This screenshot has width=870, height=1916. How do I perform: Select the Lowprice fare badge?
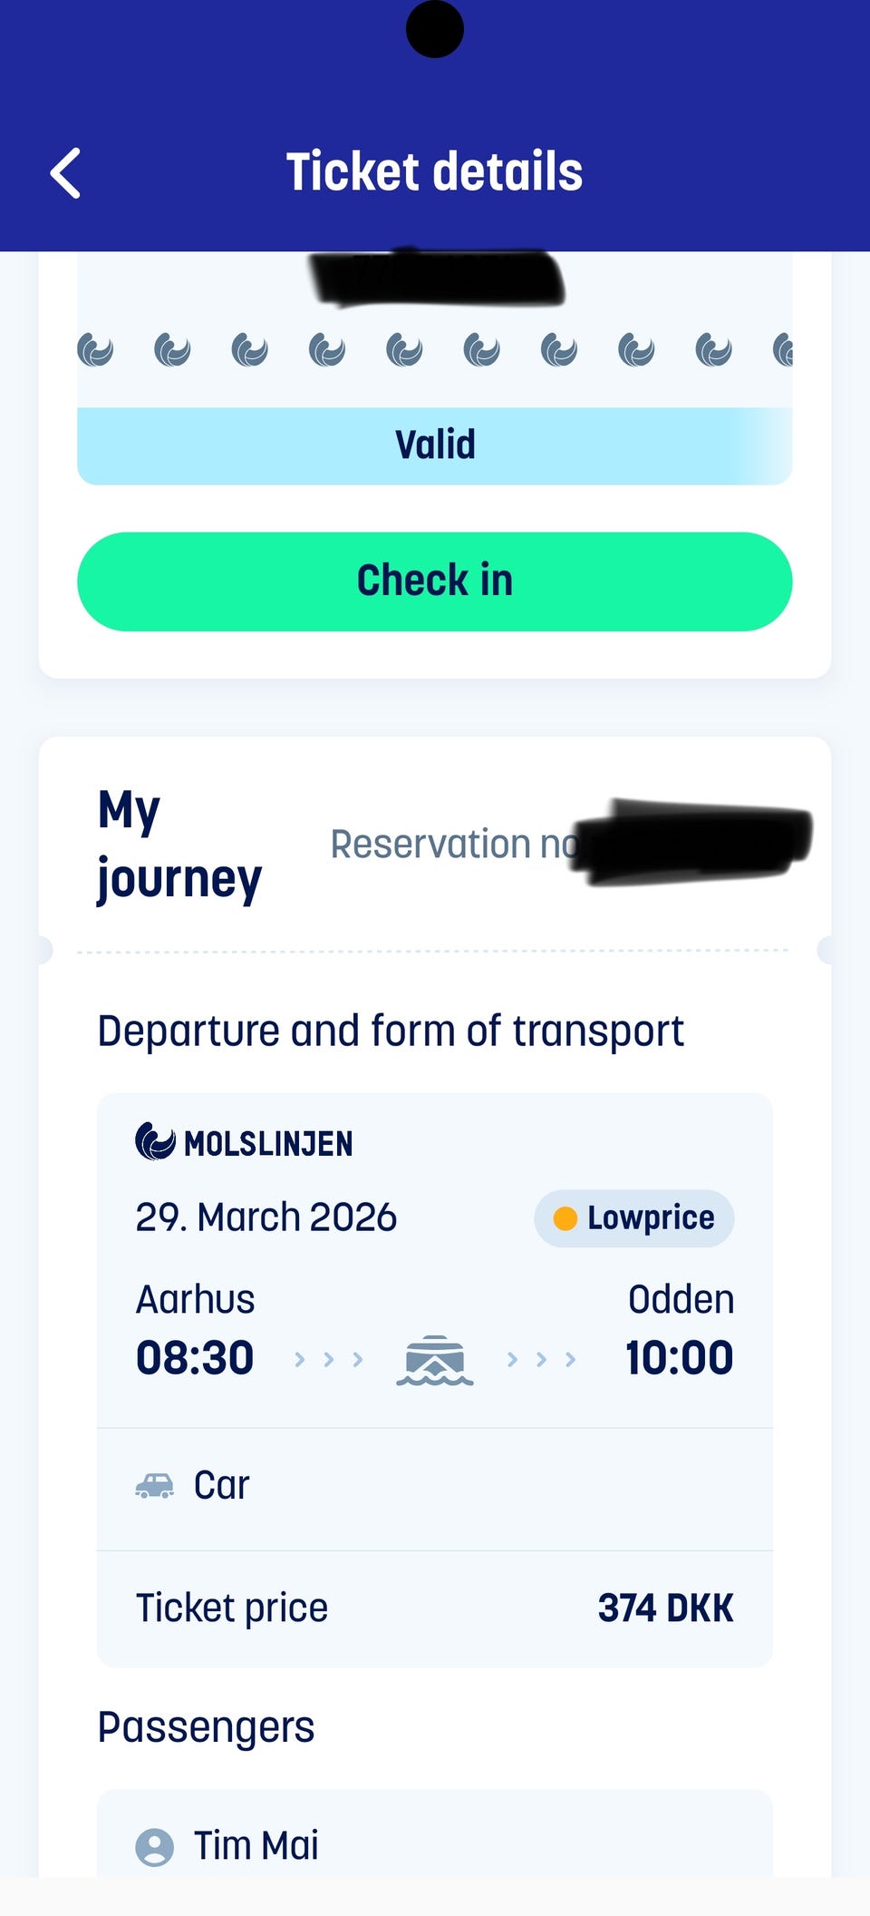(x=634, y=1218)
